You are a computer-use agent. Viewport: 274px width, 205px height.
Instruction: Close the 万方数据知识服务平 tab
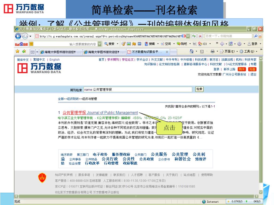pos(167,52)
